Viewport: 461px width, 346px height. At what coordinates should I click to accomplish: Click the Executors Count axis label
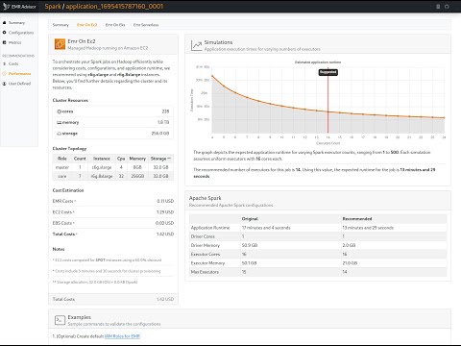point(328,143)
